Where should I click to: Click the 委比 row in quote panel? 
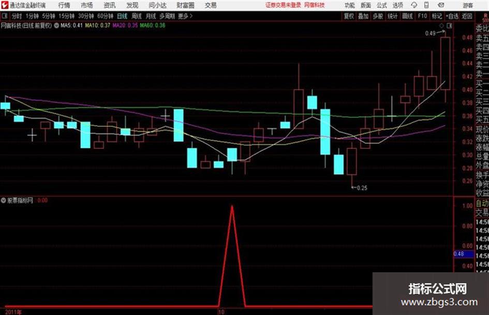(x=482, y=28)
